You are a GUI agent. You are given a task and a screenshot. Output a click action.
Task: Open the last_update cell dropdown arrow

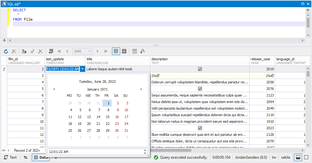82,69
